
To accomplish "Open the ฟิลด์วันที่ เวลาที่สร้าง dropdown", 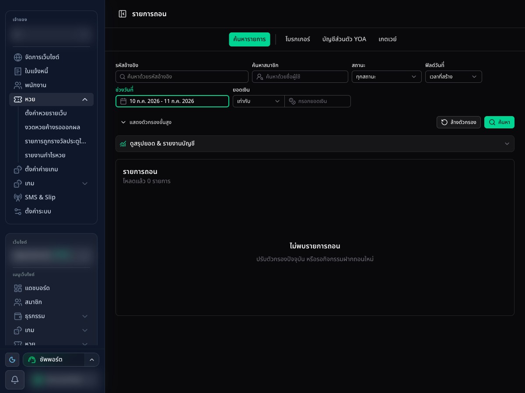I will 454,77.
